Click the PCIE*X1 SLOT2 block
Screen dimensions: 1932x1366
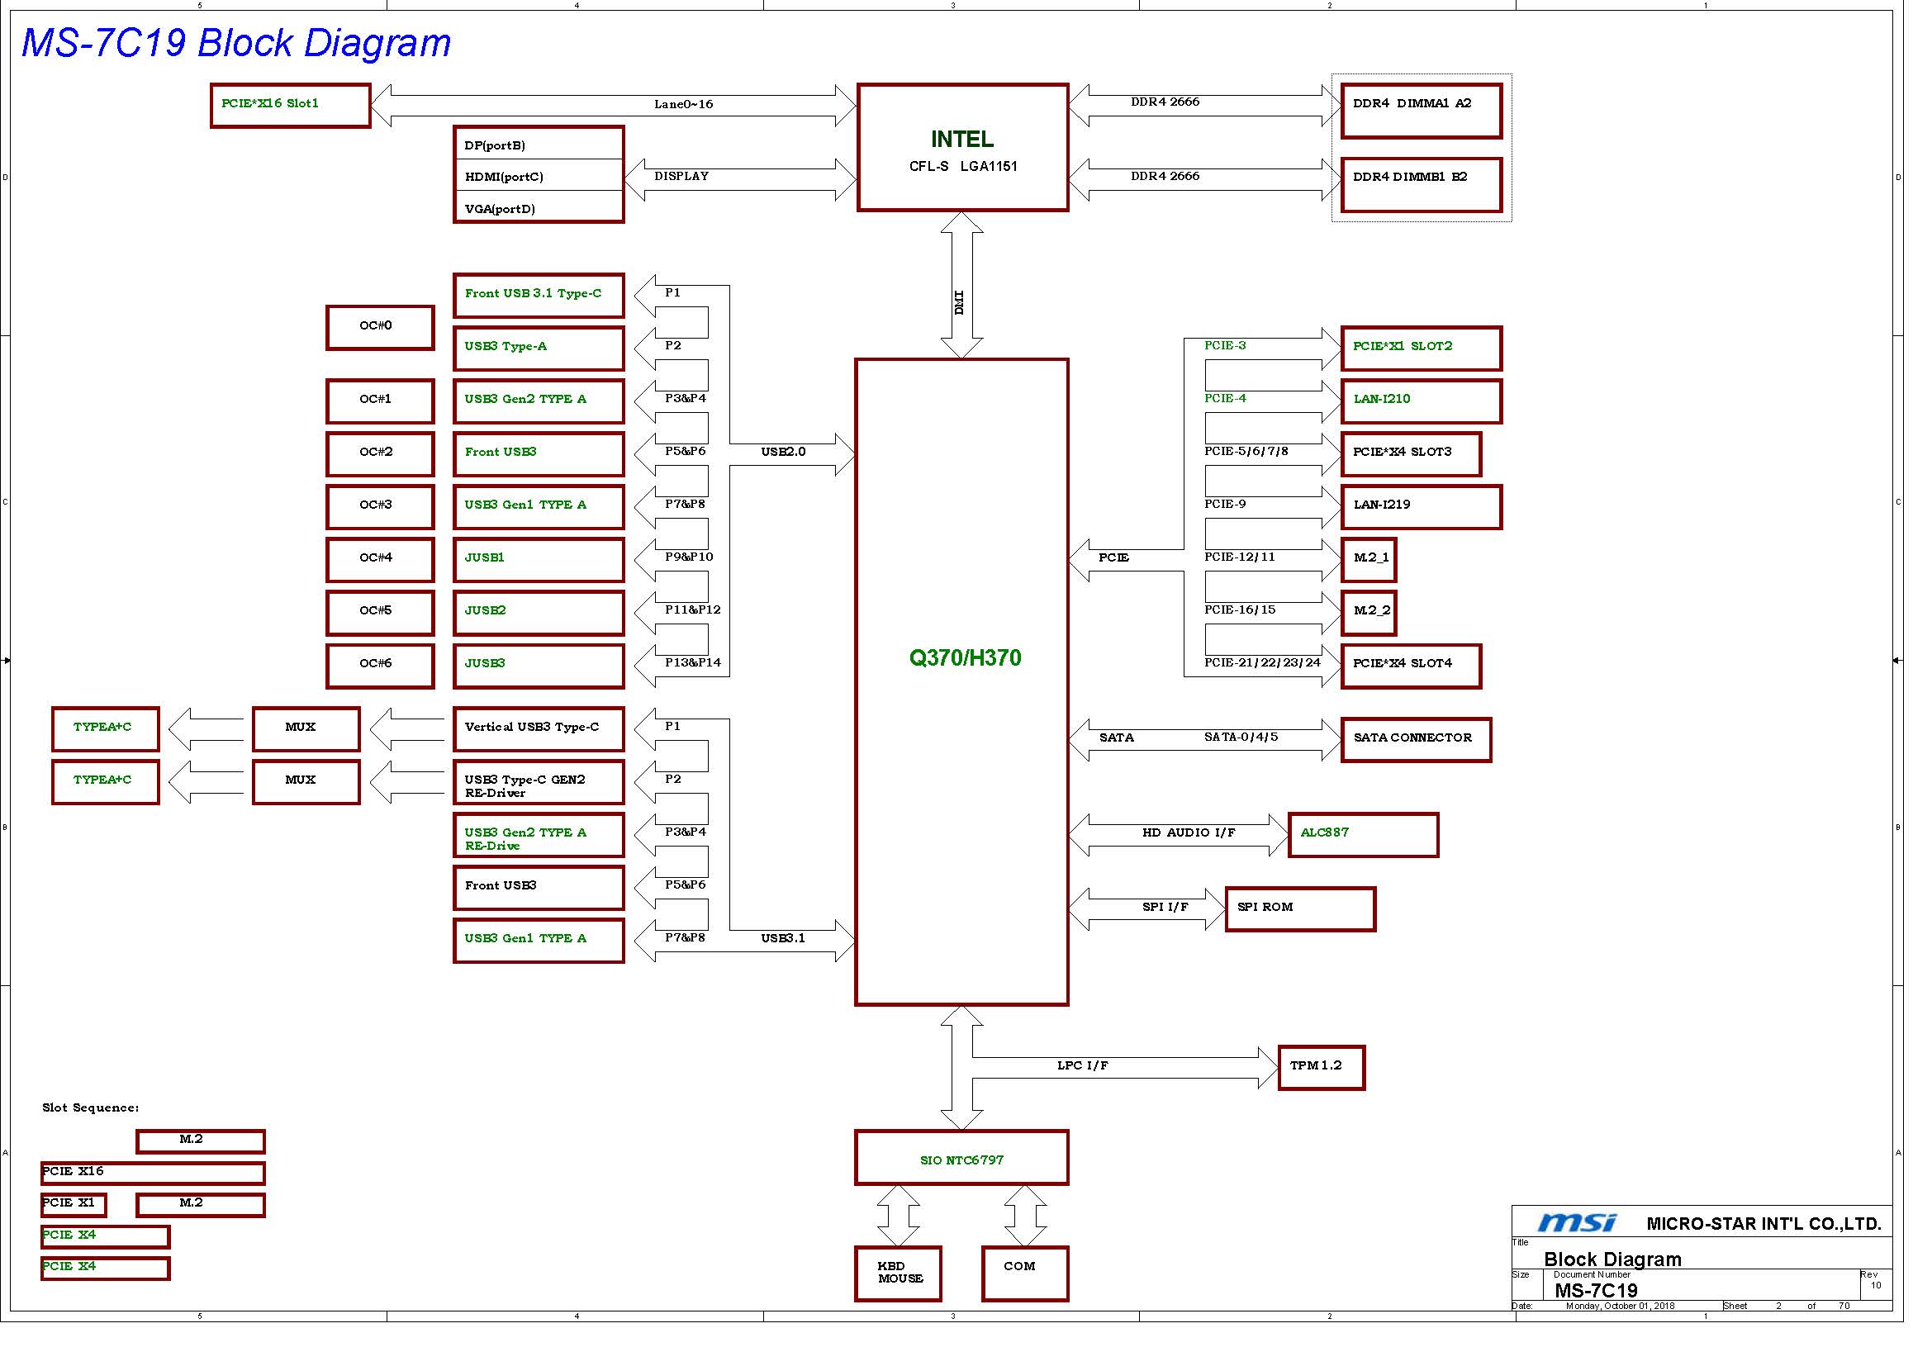click(1422, 349)
